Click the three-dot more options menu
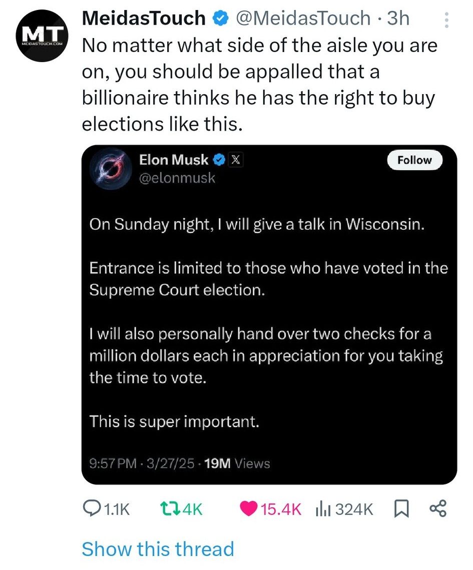Image resolution: width=473 pixels, height=570 pixels. [446, 20]
